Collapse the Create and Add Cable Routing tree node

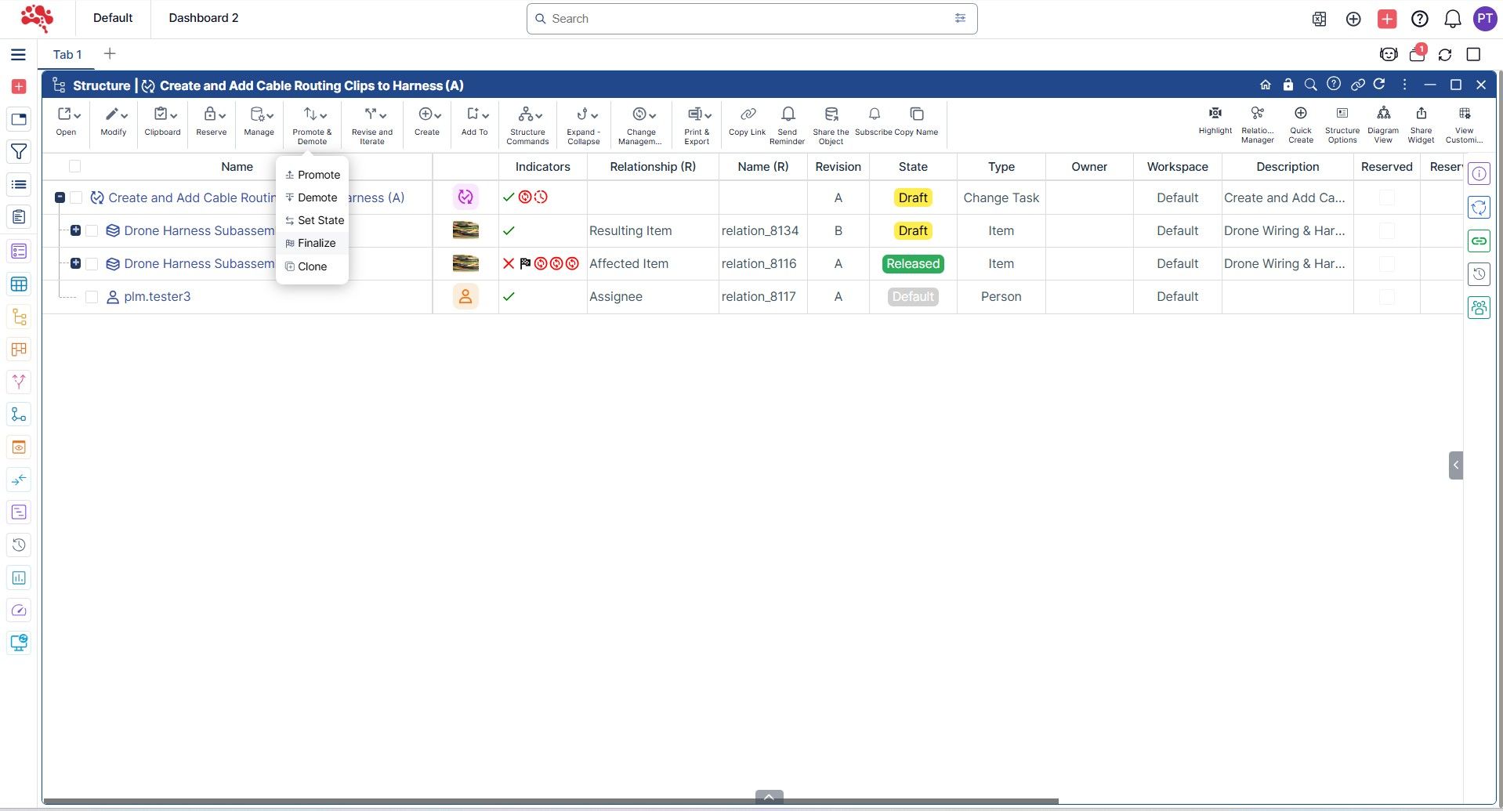click(x=60, y=197)
